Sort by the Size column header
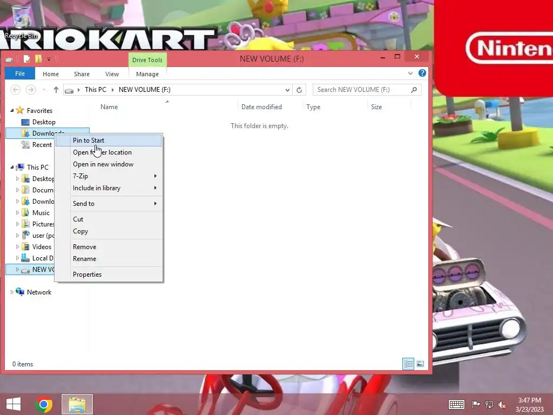553x415 pixels. [x=376, y=107]
